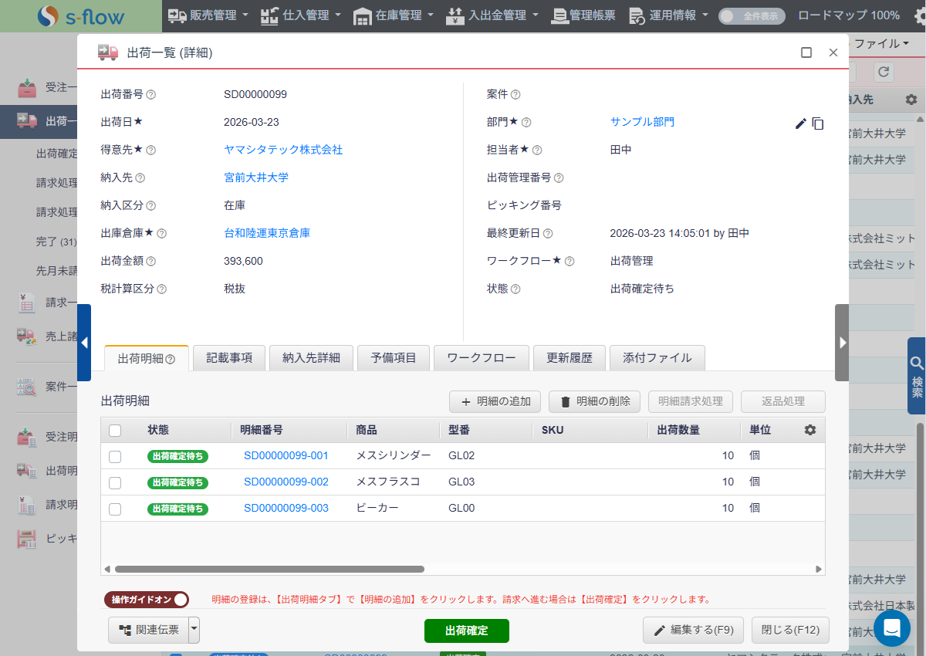Viewport: 926px width, 656px height.
Task: Click the copy icon beside サンプル部門
Action: pos(818,123)
